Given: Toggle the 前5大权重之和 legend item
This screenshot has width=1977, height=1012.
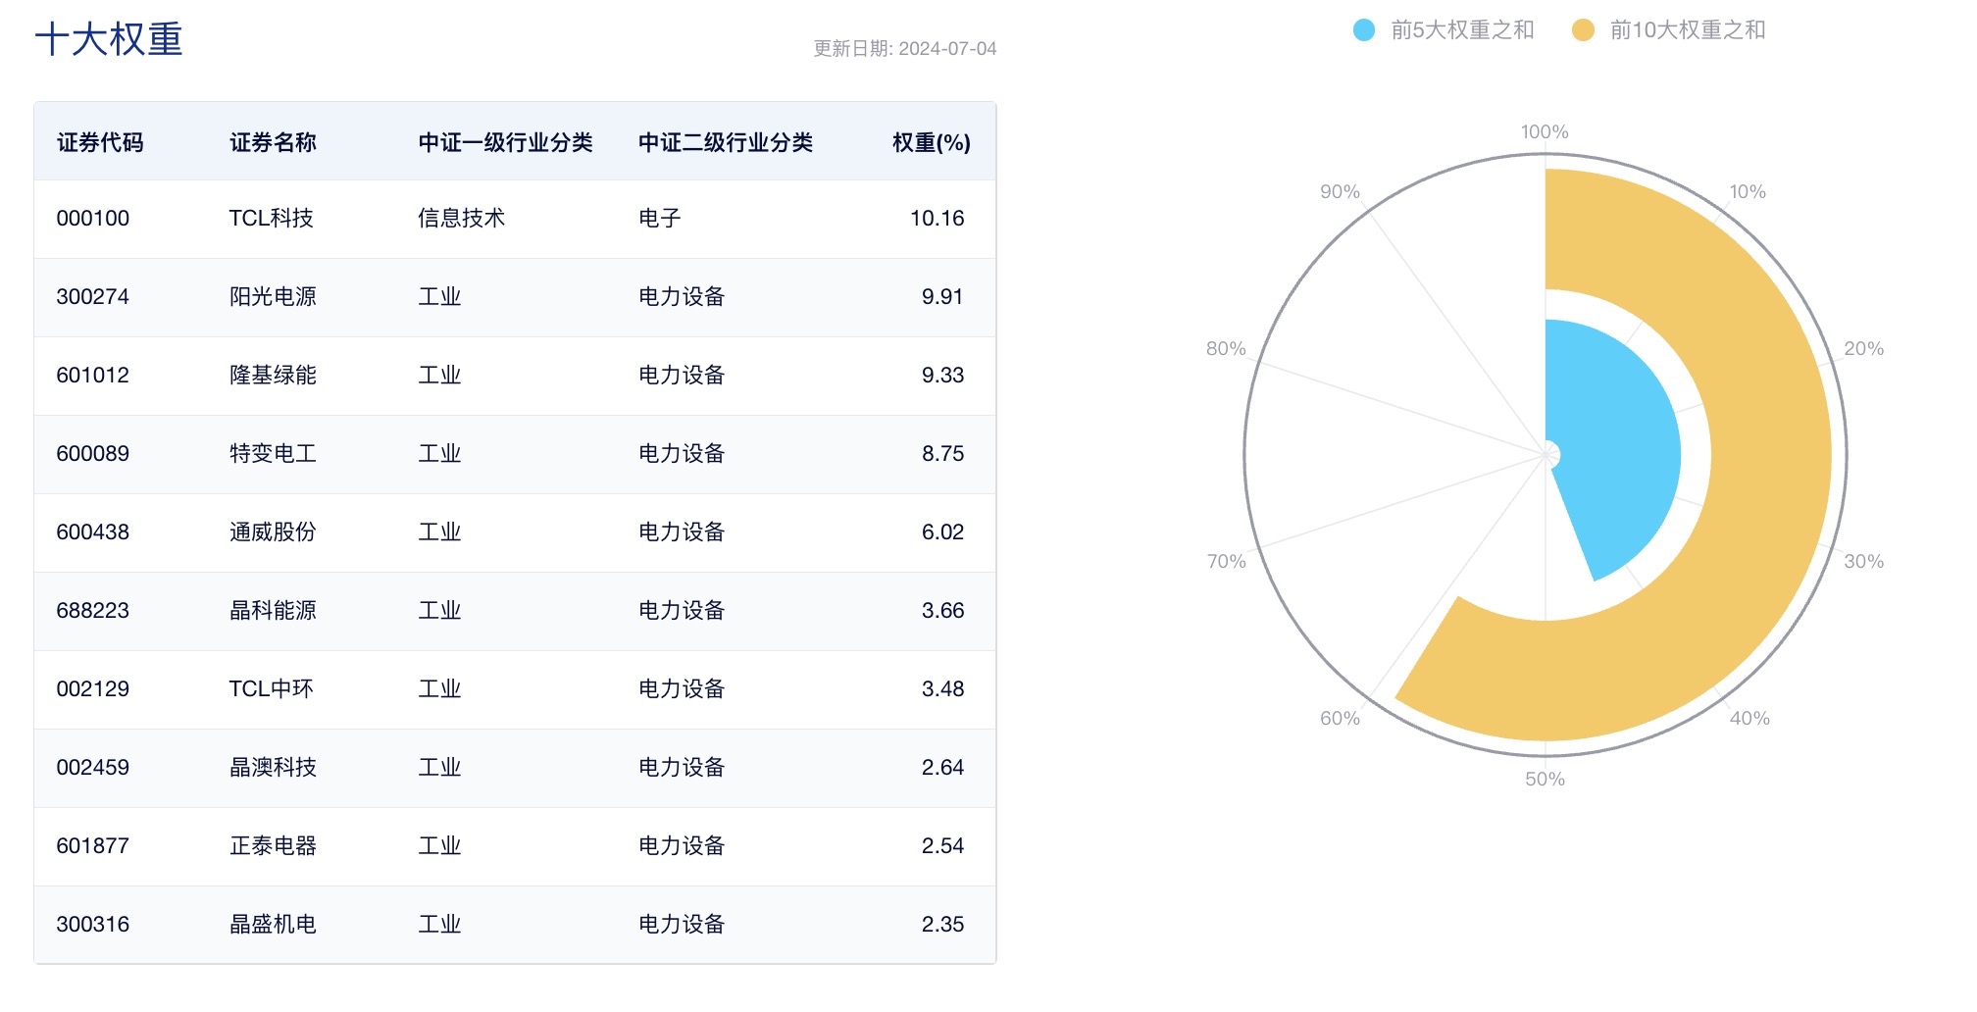Looking at the screenshot, I should [x=1444, y=30].
